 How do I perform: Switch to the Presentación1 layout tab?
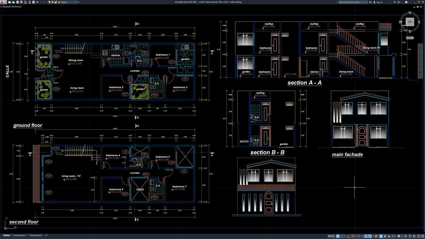click(20, 235)
